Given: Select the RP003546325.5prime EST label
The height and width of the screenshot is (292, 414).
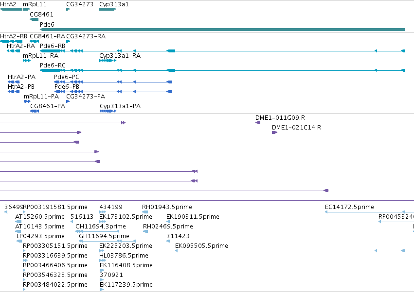Looking at the screenshot, I should click(55, 275).
